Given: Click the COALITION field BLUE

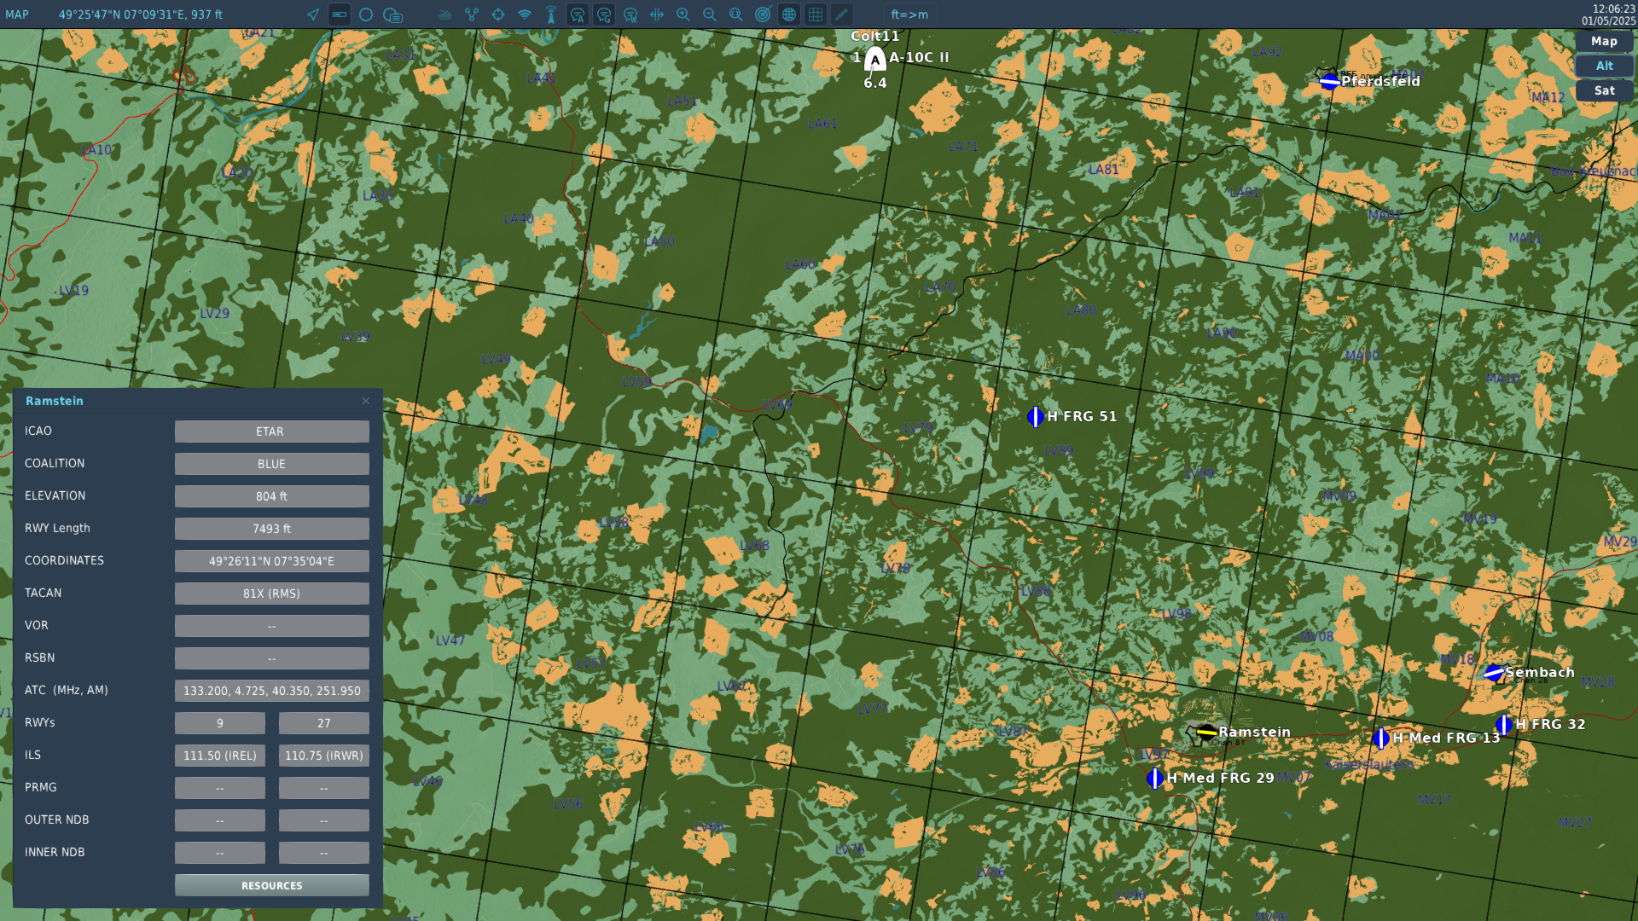Looking at the screenshot, I should point(272,464).
